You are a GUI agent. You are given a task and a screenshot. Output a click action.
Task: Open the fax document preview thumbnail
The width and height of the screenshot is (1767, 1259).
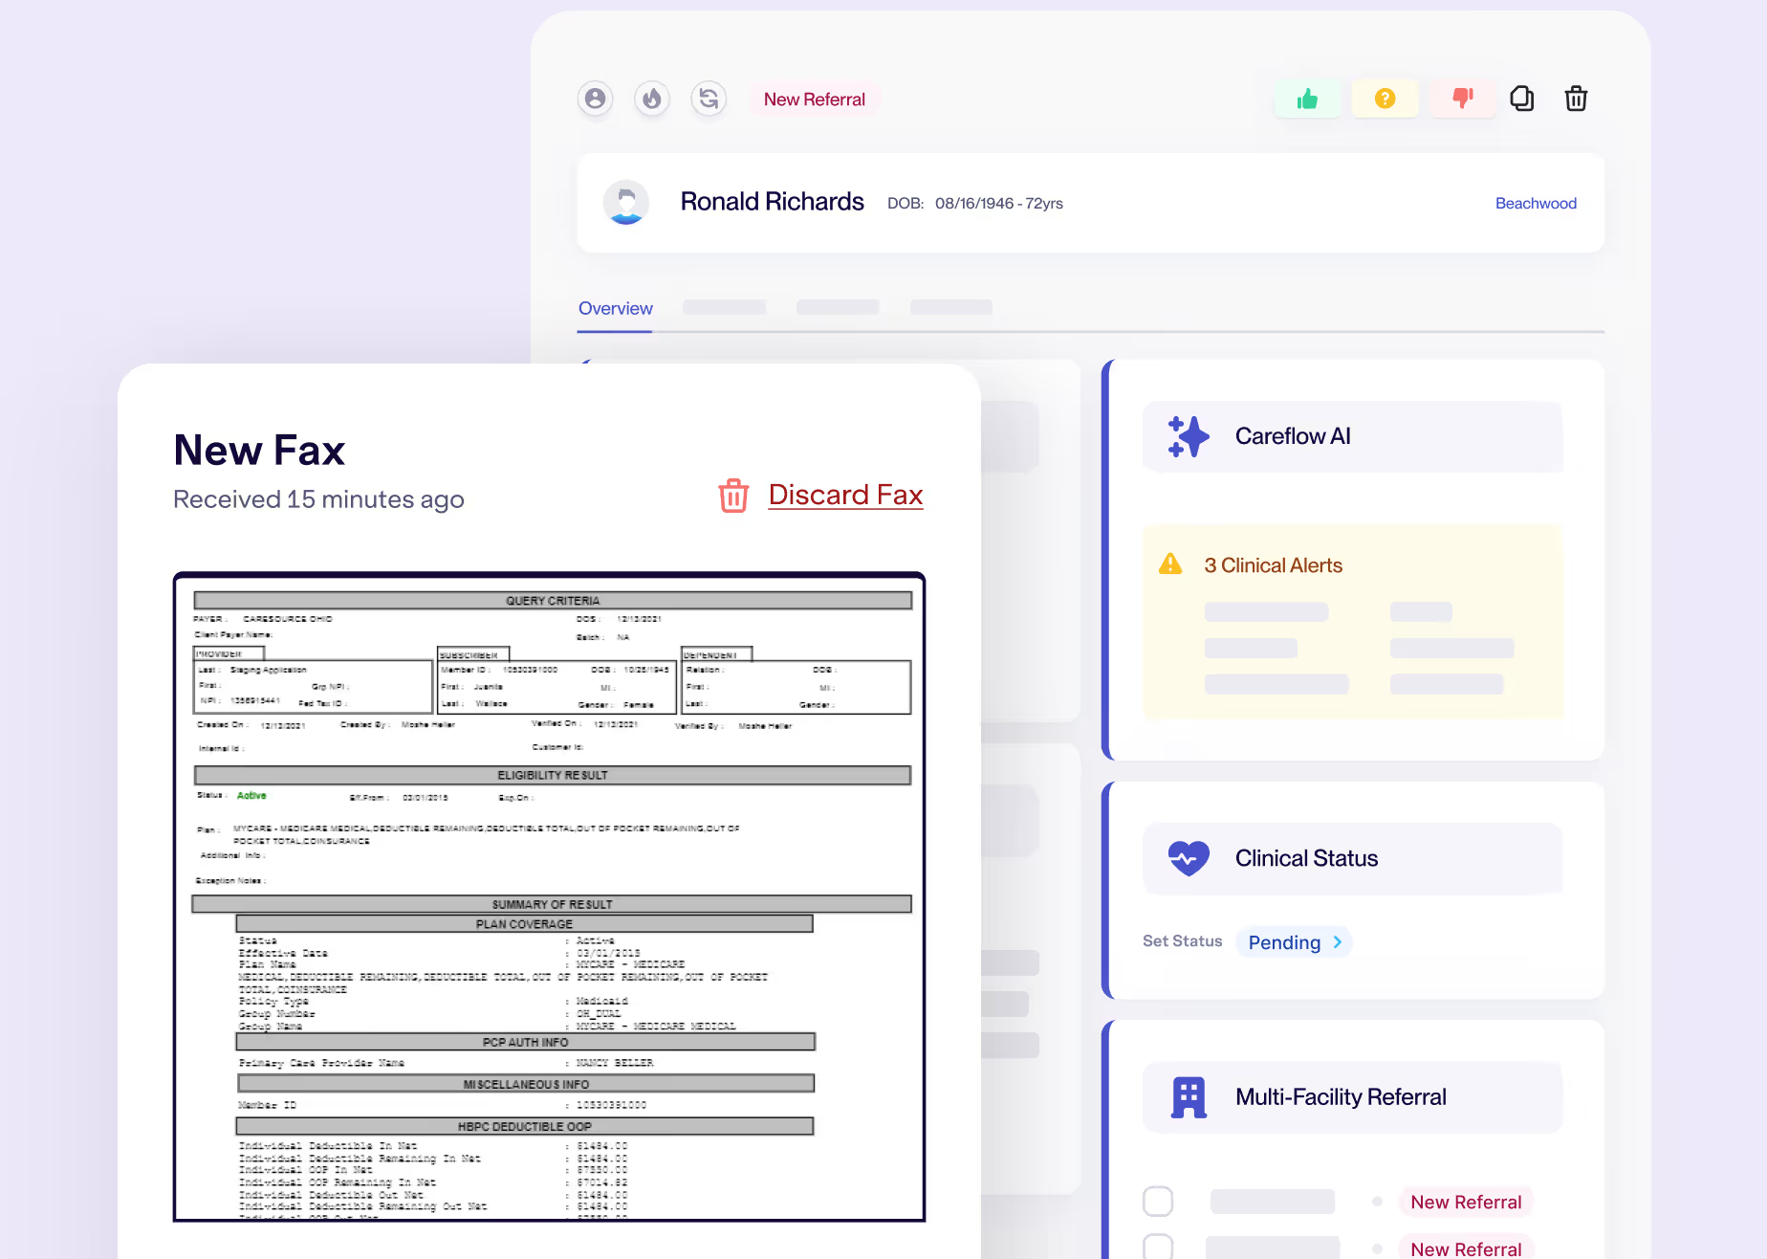pyautogui.click(x=549, y=896)
